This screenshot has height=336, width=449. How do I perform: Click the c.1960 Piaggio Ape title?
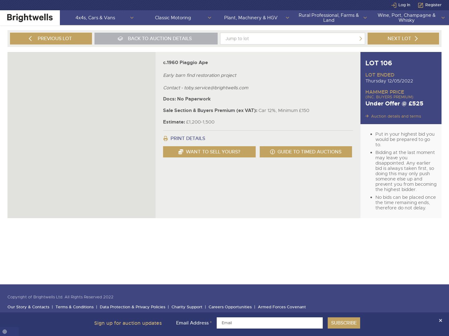click(186, 63)
